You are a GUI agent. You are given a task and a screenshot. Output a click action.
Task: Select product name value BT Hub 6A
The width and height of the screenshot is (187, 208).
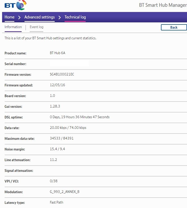pyautogui.click(x=58, y=53)
